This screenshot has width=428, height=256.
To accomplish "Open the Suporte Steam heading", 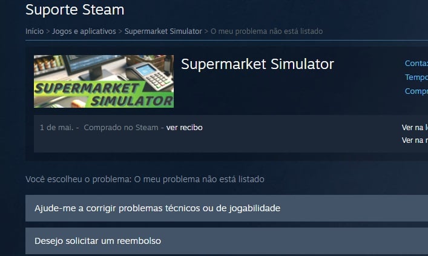I will coord(75,10).
